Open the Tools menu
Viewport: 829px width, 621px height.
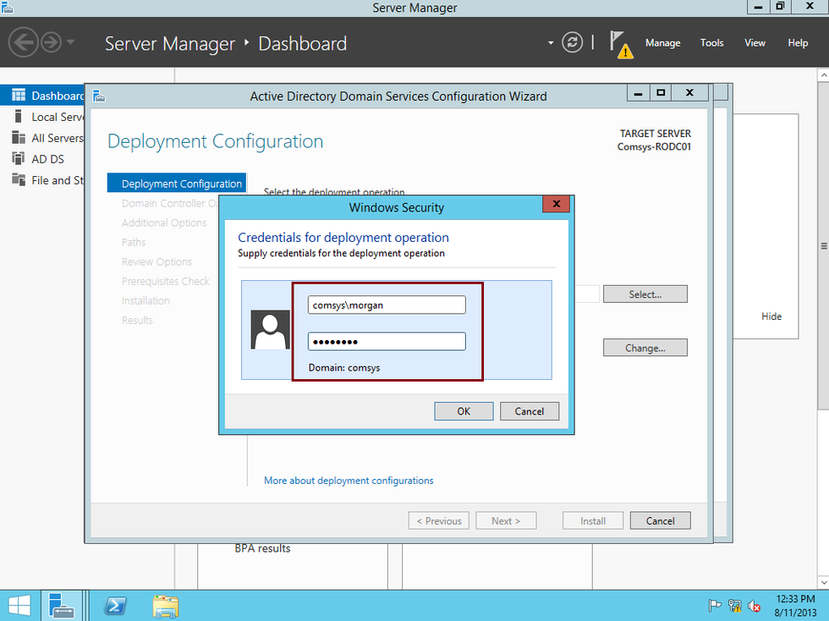coord(711,43)
